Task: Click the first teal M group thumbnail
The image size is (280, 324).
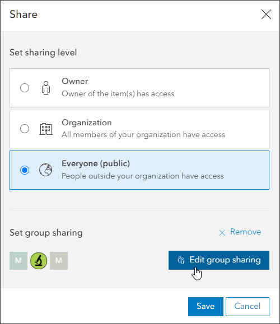Action: pos(18,261)
